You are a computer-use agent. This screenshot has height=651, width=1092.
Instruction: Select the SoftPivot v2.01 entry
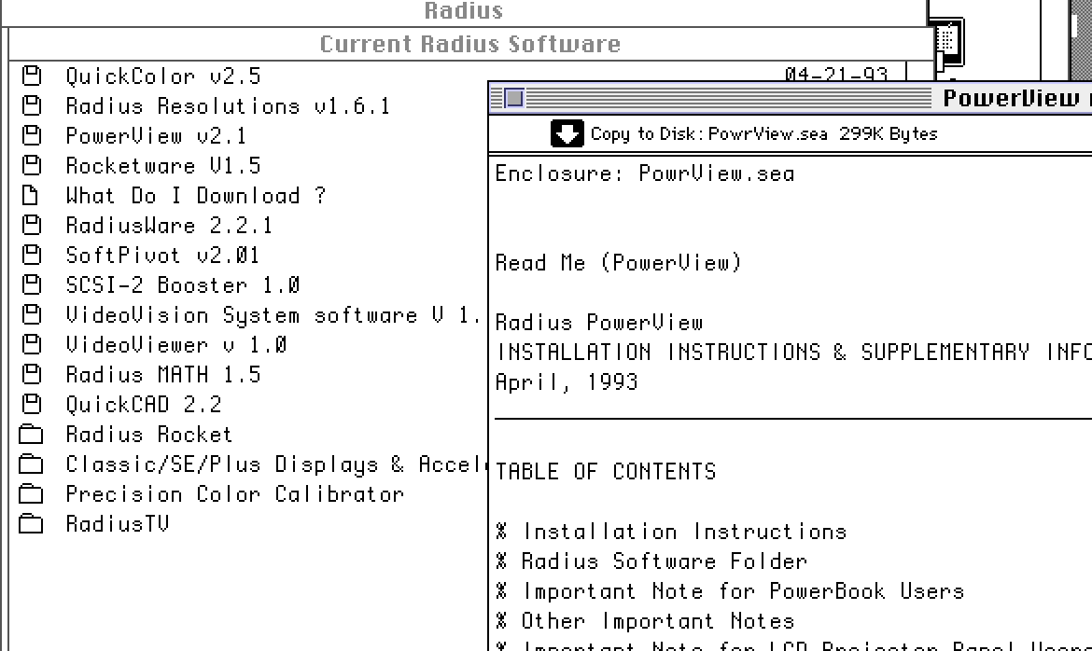point(162,256)
